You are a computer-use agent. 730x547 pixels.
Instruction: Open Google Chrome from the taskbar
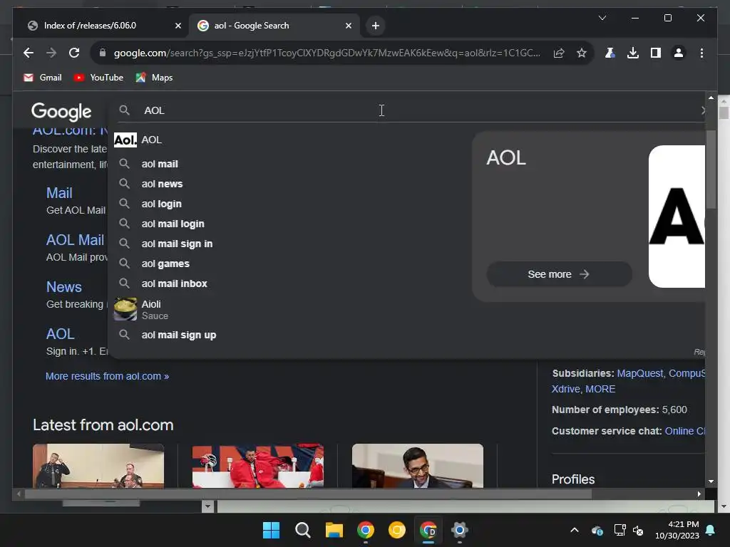[366, 530]
